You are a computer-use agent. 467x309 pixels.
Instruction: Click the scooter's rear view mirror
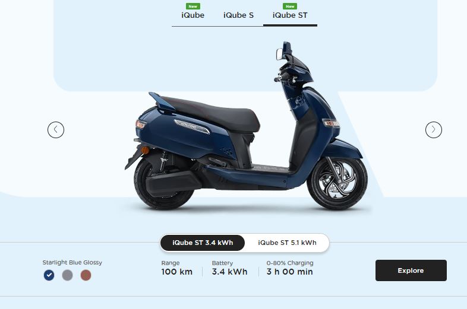[280, 54]
